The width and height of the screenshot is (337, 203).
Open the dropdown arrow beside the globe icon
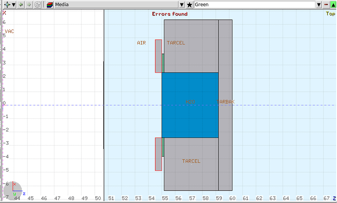[13, 5]
